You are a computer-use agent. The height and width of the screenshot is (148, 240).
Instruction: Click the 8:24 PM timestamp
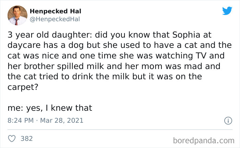tap(19, 121)
